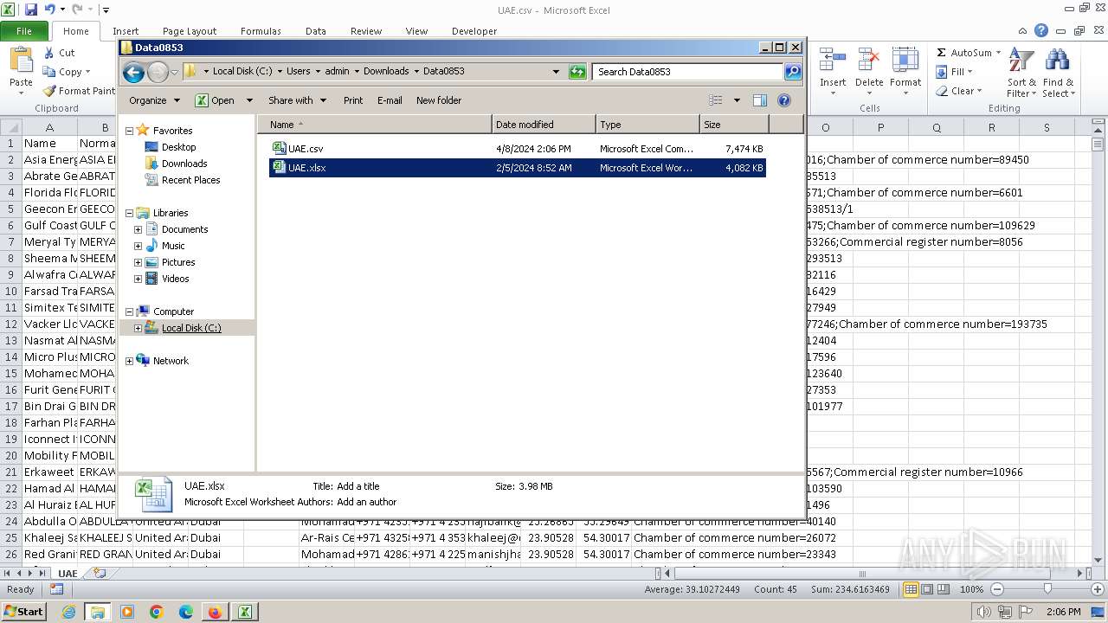Image resolution: width=1108 pixels, height=623 pixels.
Task: Open the change view dropdown arrow
Action: [737, 100]
